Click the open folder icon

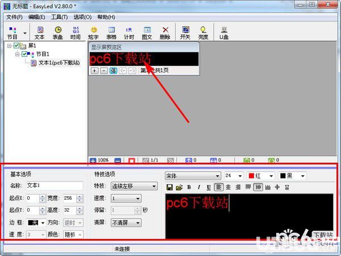coord(179,187)
